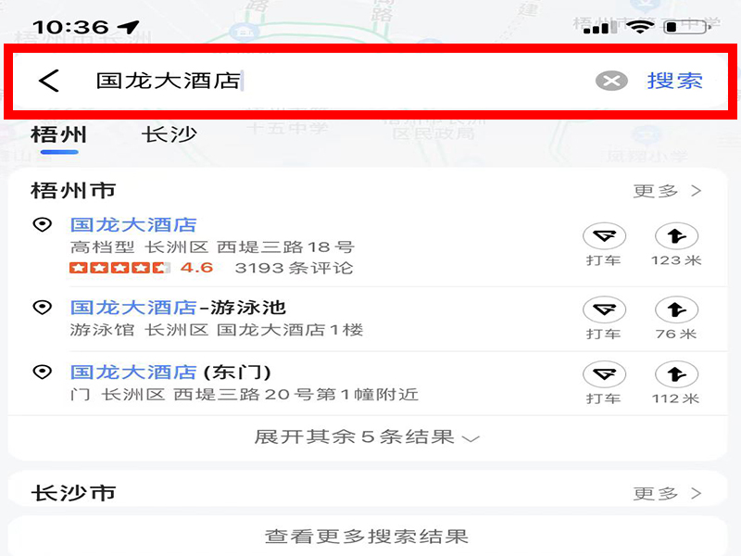Tap navigation arrow showing 112米
The height and width of the screenshot is (556, 741).
[676, 374]
